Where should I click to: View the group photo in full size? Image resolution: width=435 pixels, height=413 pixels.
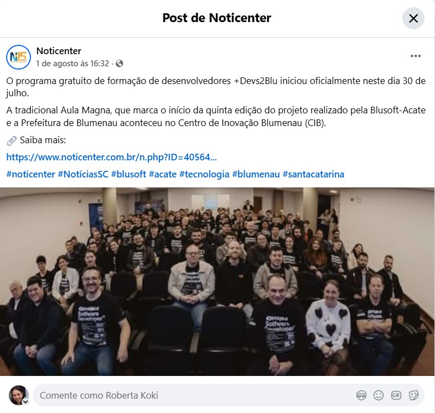point(217,281)
